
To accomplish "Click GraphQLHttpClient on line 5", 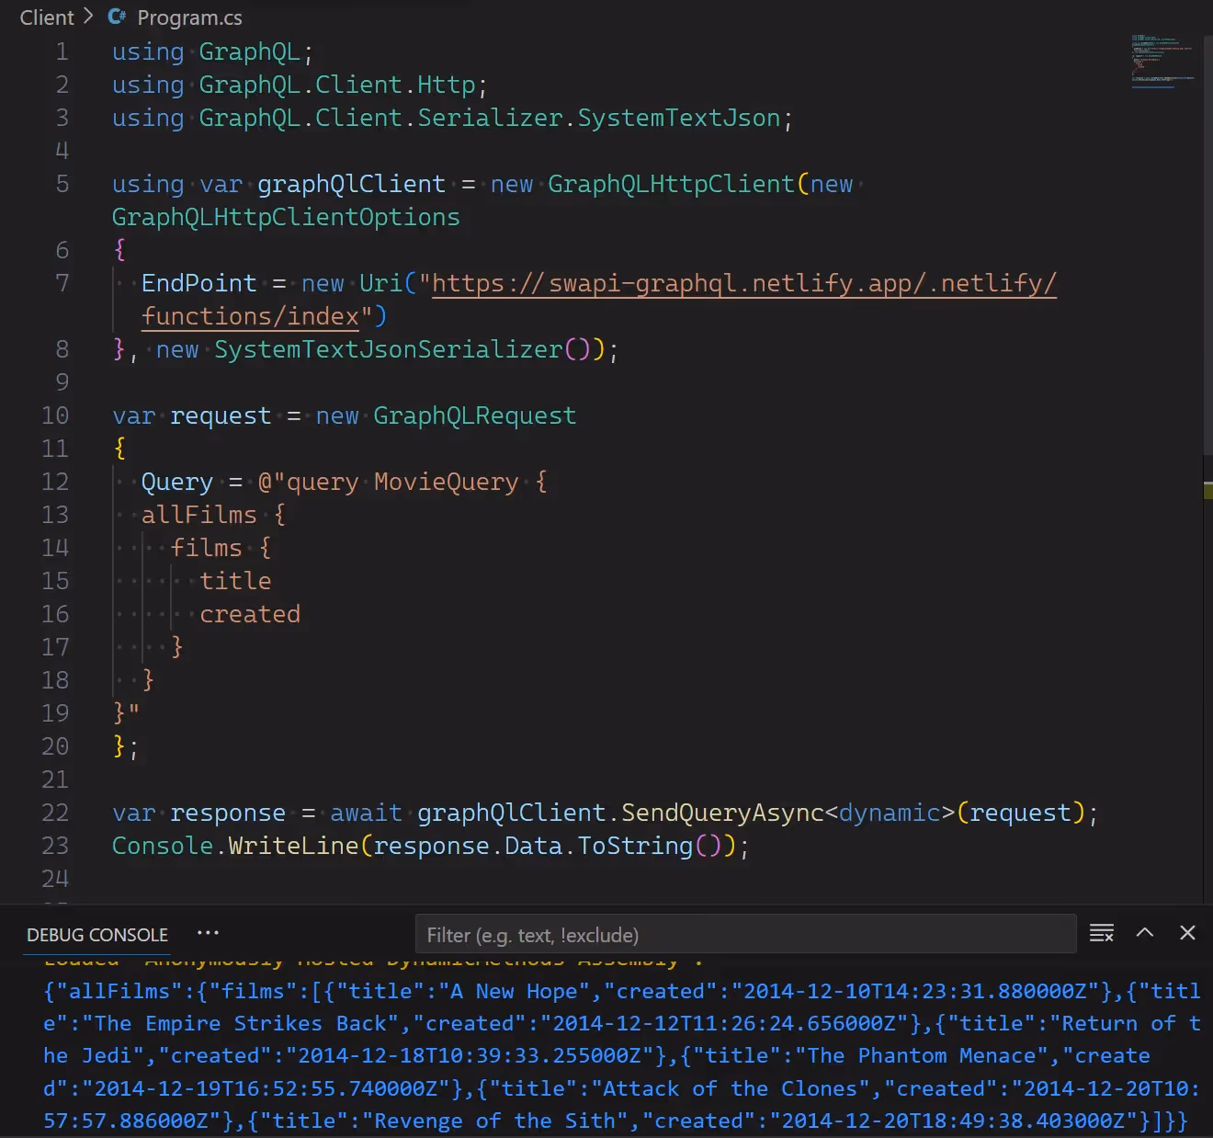I will [x=671, y=184].
